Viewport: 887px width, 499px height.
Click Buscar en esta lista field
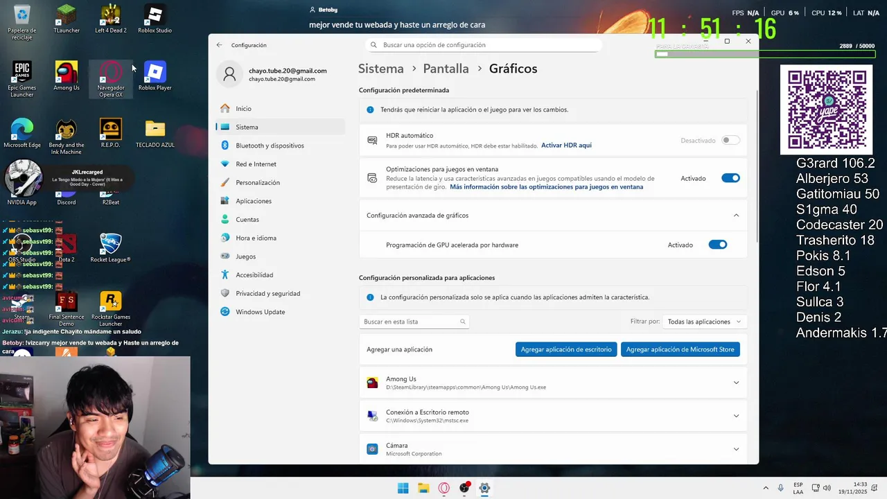click(x=414, y=322)
